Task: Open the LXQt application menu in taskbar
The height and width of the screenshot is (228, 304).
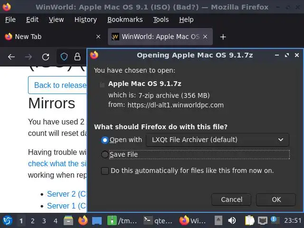Action: point(8,220)
